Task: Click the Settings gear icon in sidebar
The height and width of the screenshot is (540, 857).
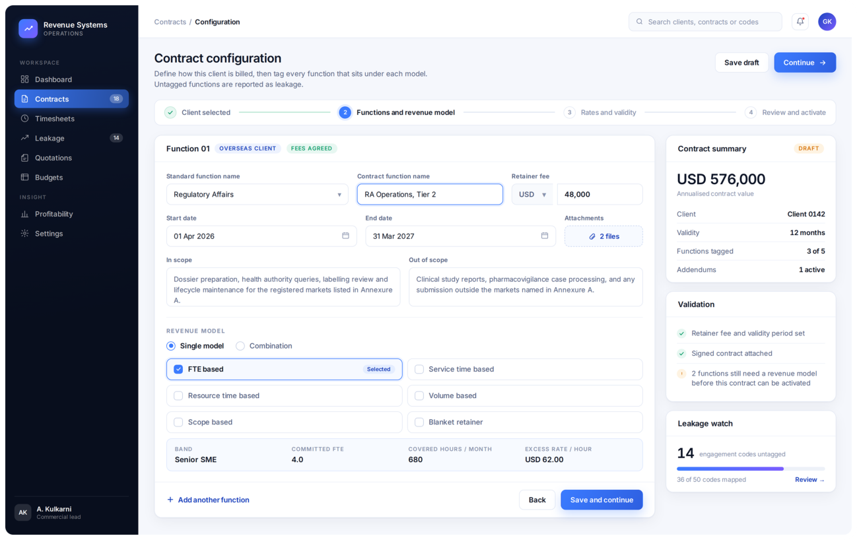Action: click(x=24, y=234)
